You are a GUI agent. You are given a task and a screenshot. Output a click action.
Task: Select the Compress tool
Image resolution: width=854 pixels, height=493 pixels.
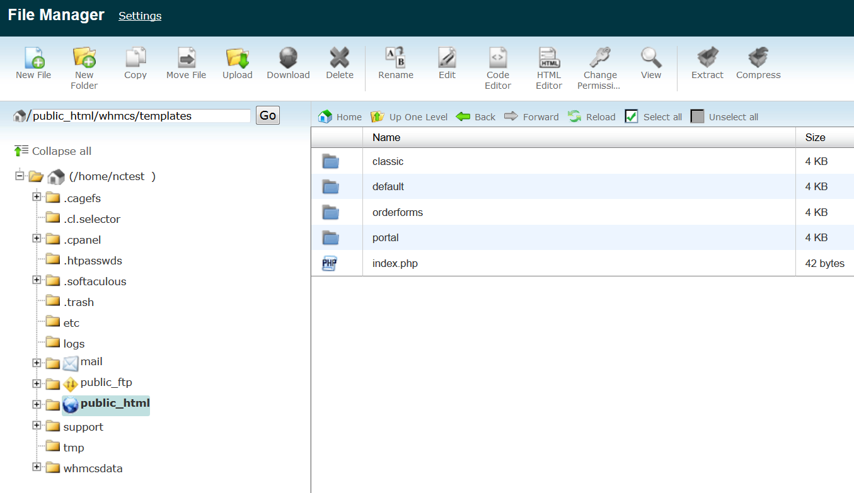click(x=758, y=58)
